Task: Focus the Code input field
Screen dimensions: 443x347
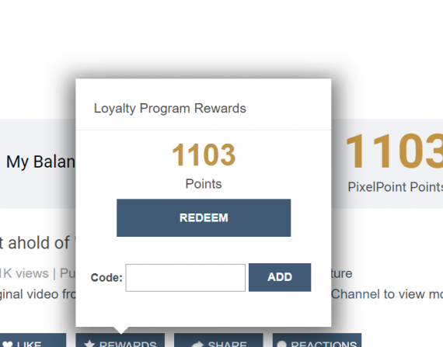Action: (185, 278)
